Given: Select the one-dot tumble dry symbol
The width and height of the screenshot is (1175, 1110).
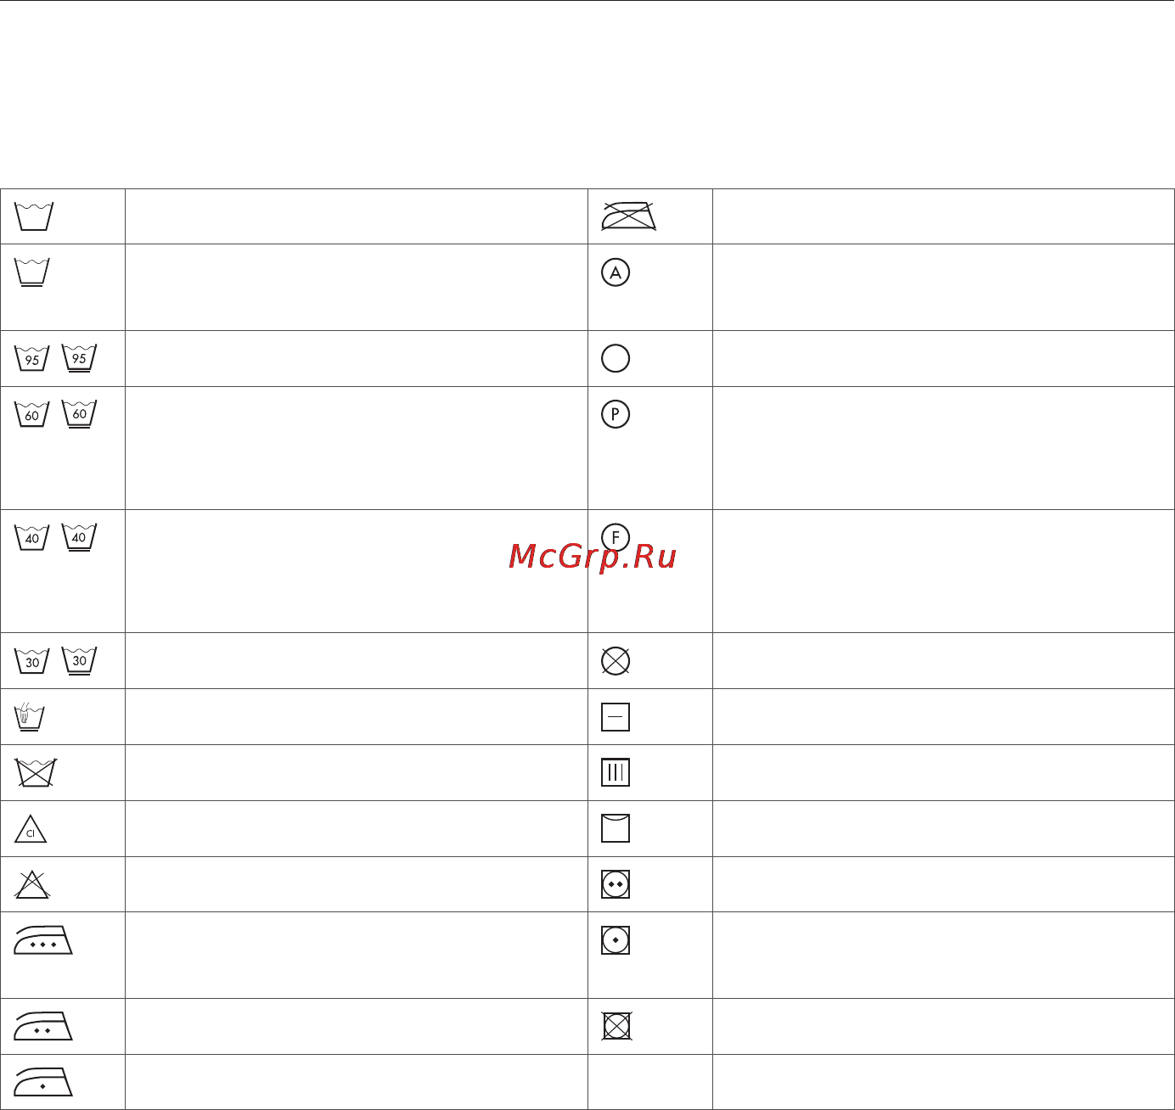Looking at the screenshot, I should coord(616,940).
